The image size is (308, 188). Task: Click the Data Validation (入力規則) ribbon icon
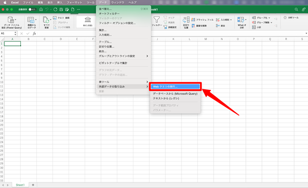pos(217,20)
